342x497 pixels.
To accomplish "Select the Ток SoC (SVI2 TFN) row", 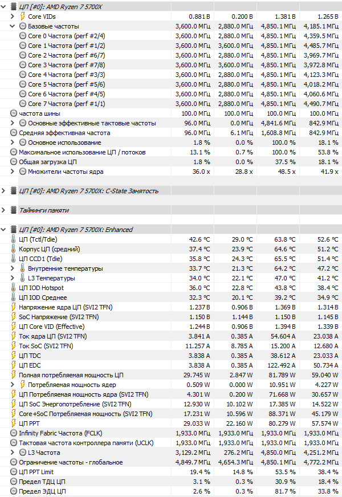I will [171, 346].
